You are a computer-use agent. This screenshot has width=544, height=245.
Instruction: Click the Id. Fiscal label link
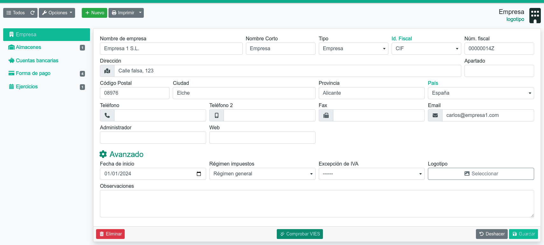click(401, 38)
